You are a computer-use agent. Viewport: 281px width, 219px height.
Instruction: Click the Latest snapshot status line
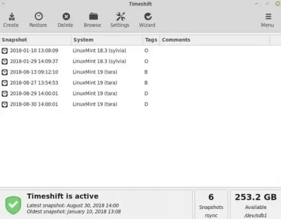click(x=73, y=205)
